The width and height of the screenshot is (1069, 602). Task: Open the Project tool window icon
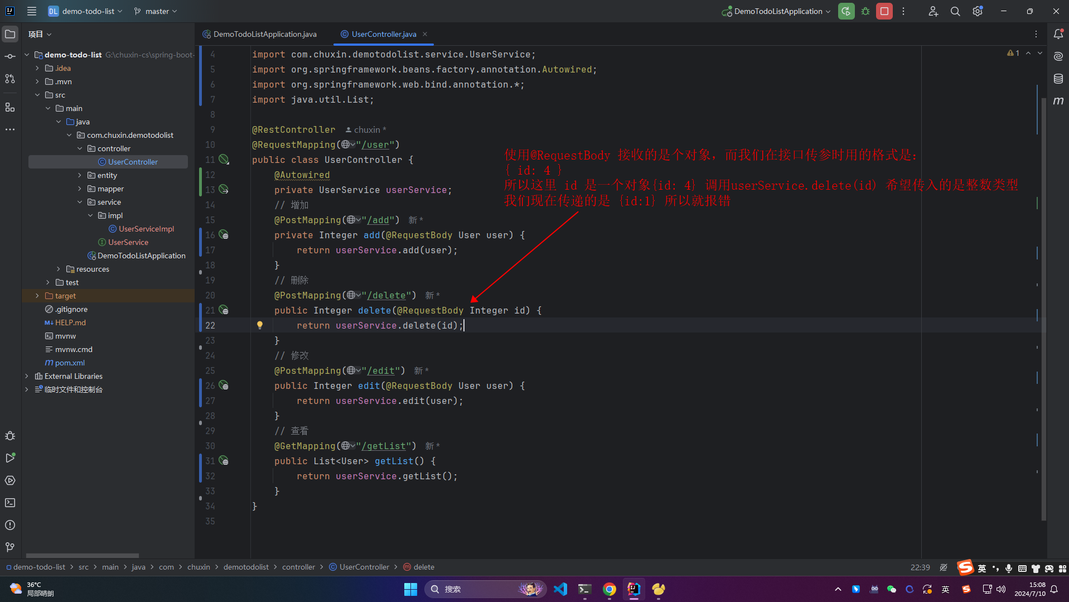(10, 34)
